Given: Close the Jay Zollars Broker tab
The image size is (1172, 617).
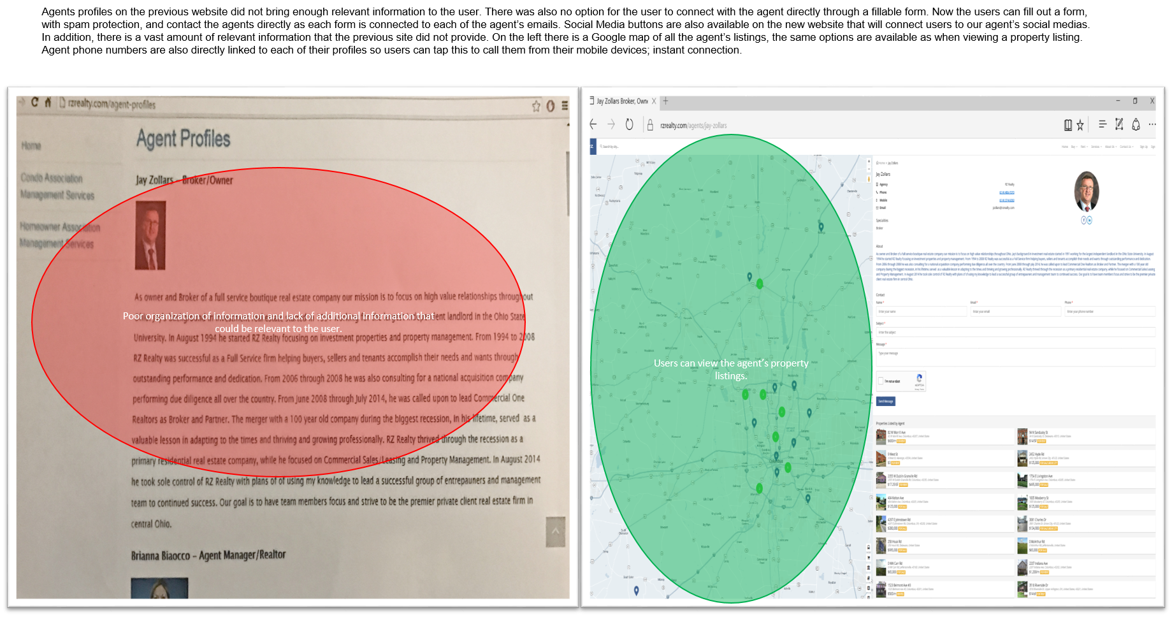Looking at the screenshot, I should [x=654, y=101].
